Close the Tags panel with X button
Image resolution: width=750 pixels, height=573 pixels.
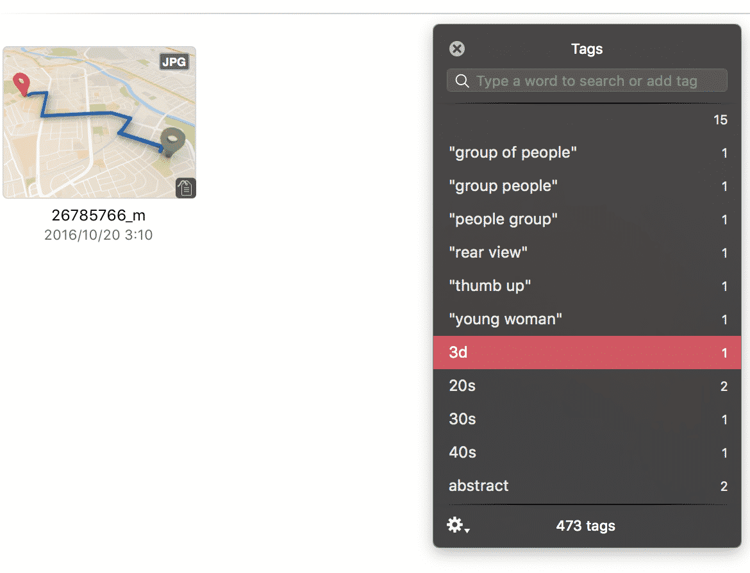[457, 49]
